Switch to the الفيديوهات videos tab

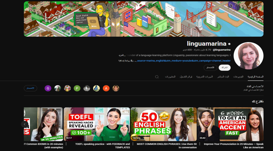pyautogui.click(x=238, y=77)
